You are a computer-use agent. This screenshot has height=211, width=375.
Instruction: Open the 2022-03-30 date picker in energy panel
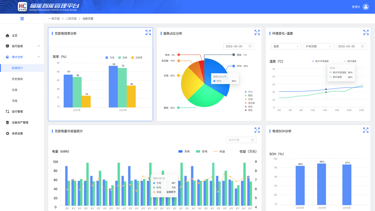238,46
